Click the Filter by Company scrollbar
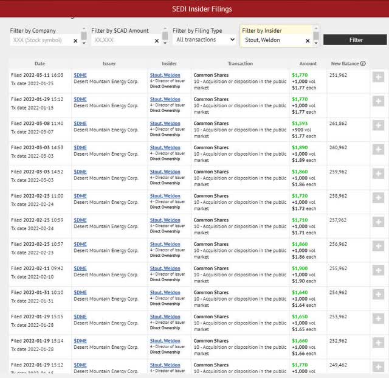This screenshot has height=378, width=389. click(84, 36)
